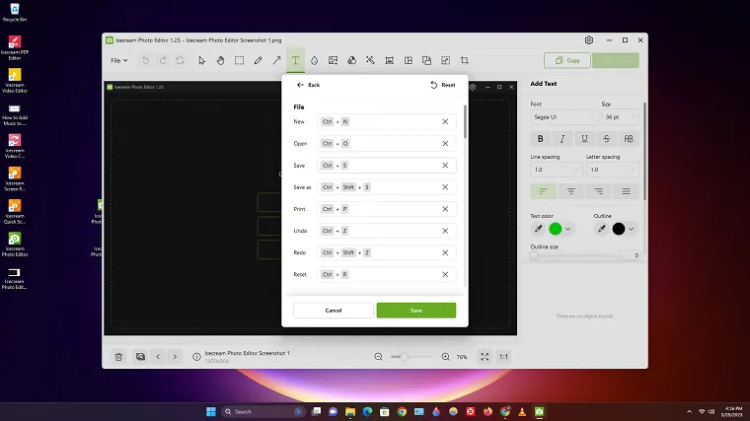Toggle italic text formatting
The image size is (750, 421).
562,139
